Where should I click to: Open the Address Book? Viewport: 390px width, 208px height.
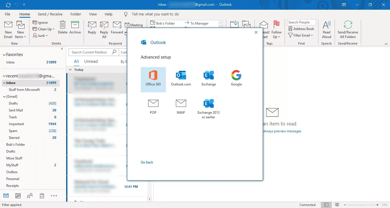click(301, 29)
